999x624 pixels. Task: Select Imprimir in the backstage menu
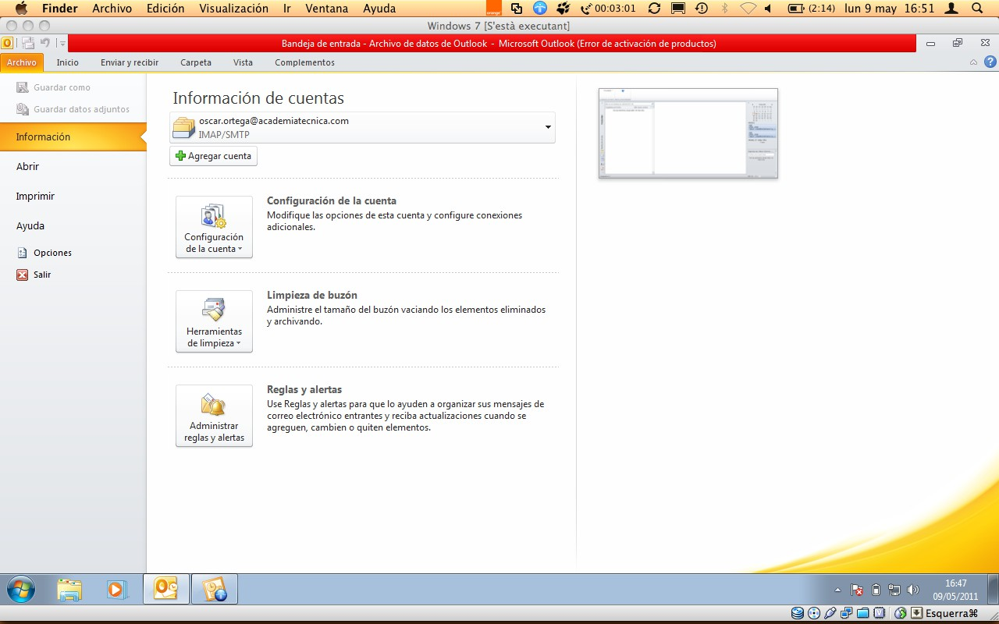[x=35, y=196]
